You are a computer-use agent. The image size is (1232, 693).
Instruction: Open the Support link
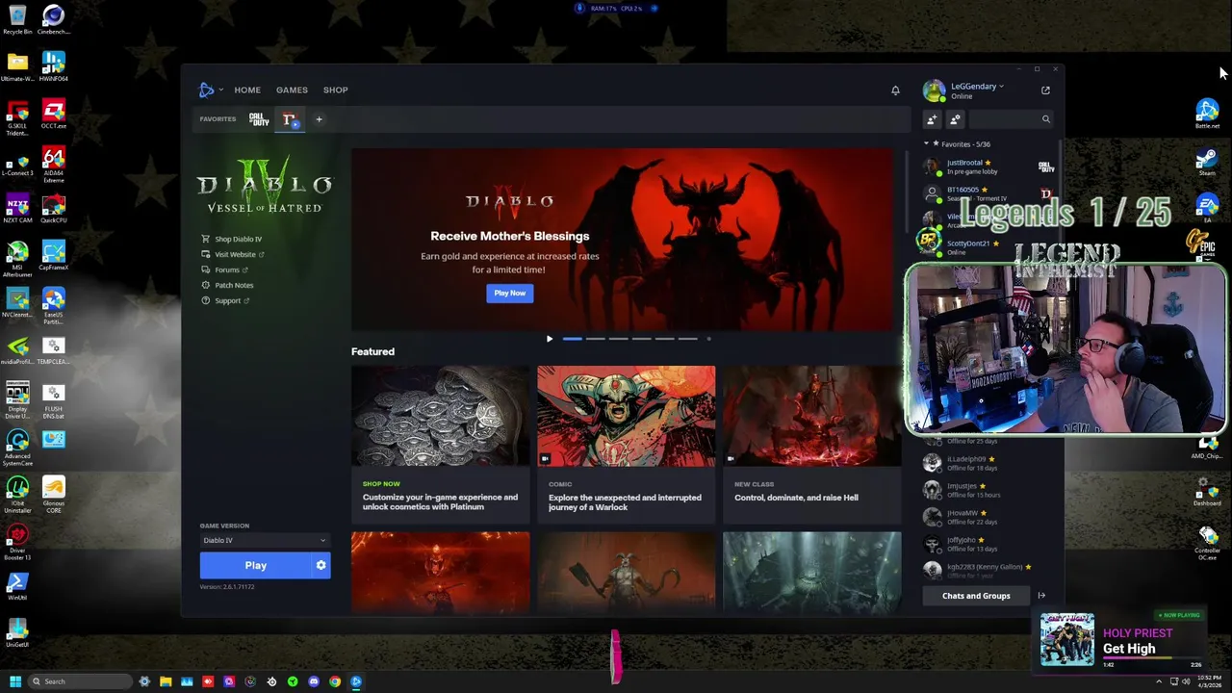(225, 300)
